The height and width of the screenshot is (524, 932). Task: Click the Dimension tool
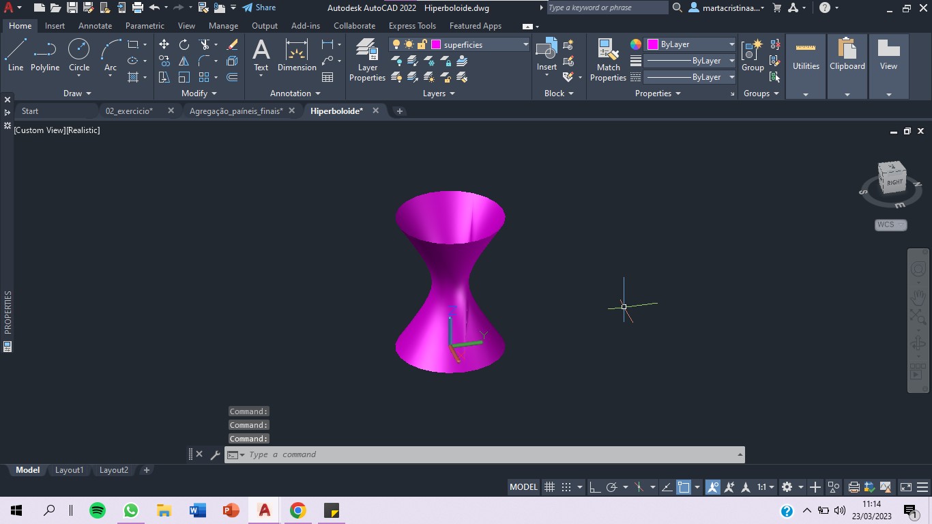[x=297, y=55]
